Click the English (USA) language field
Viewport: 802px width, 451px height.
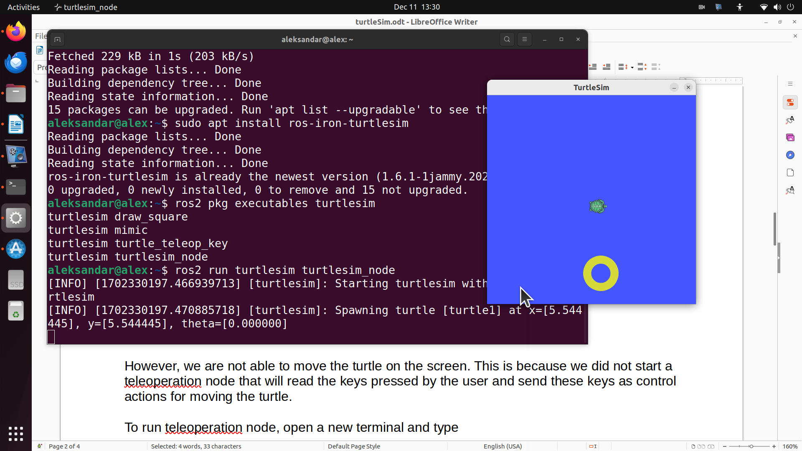pos(503,446)
